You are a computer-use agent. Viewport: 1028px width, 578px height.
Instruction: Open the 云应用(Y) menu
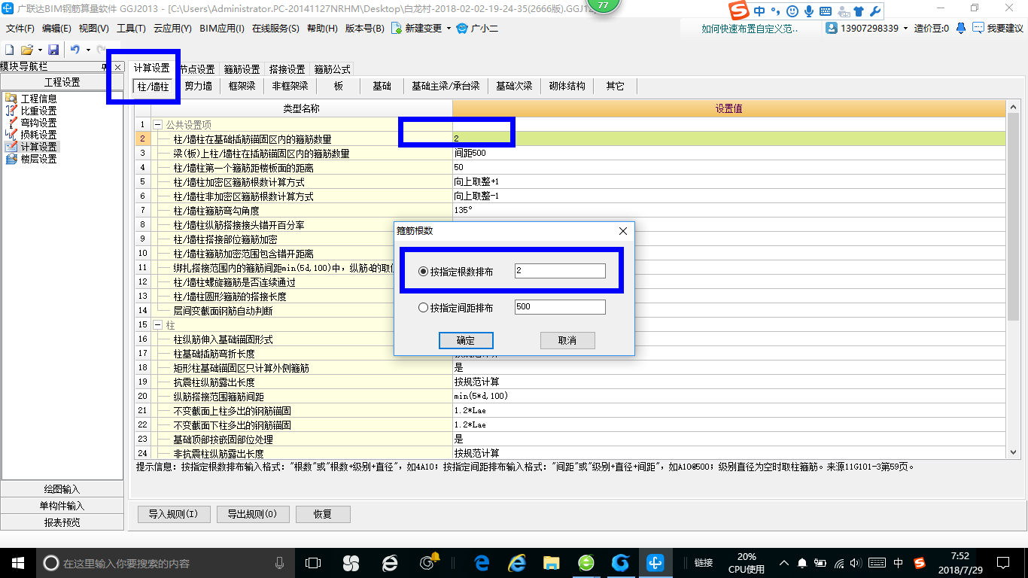(172, 29)
